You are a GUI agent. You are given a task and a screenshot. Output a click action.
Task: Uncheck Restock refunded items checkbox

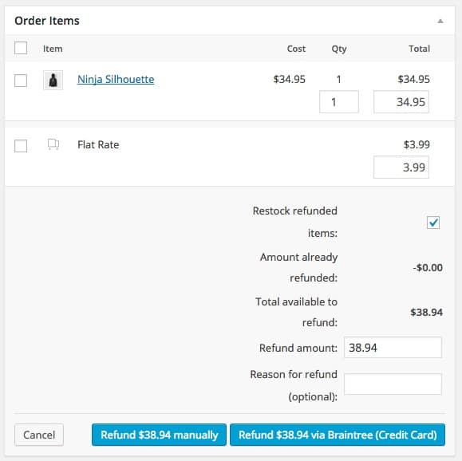click(x=433, y=223)
